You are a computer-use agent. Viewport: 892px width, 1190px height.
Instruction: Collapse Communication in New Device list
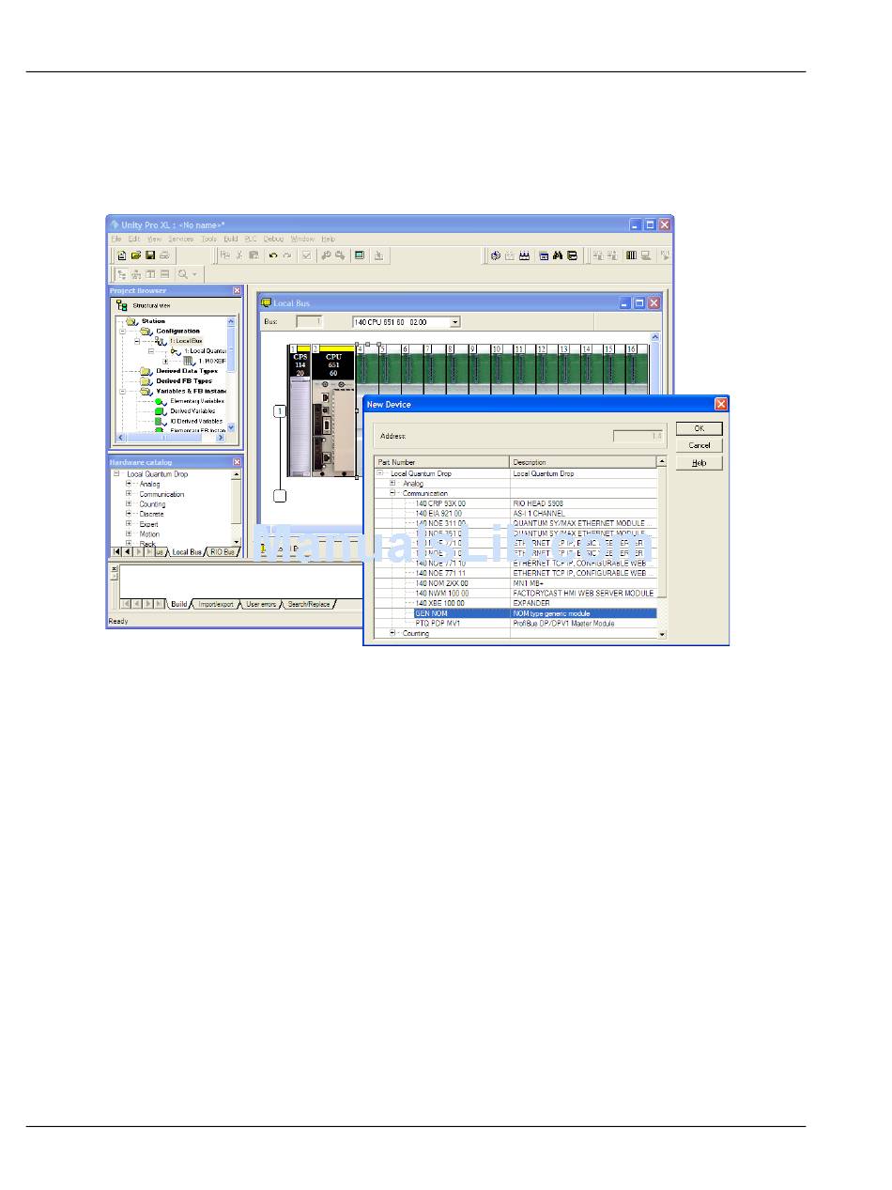coord(392,493)
